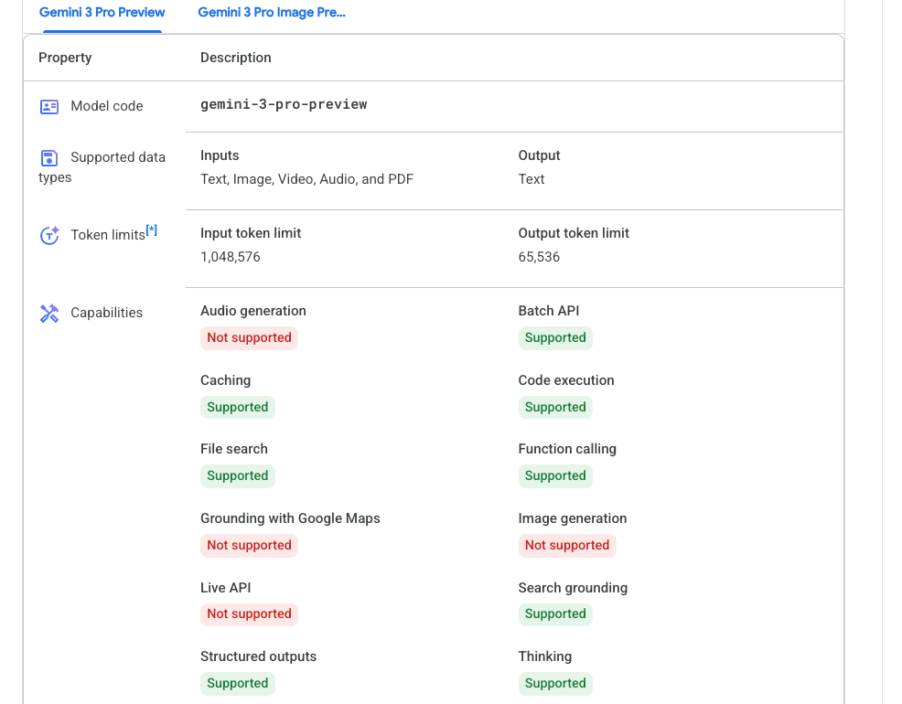The height and width of the screenshot is (704, 902).
Task: Click 'Text, Image, Video, Audio, and PDF'
Action: click(306, 179)
